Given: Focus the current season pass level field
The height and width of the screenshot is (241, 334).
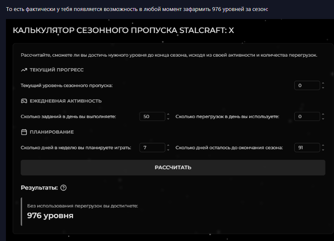Looking at the screenshot, I should (307, 85).
